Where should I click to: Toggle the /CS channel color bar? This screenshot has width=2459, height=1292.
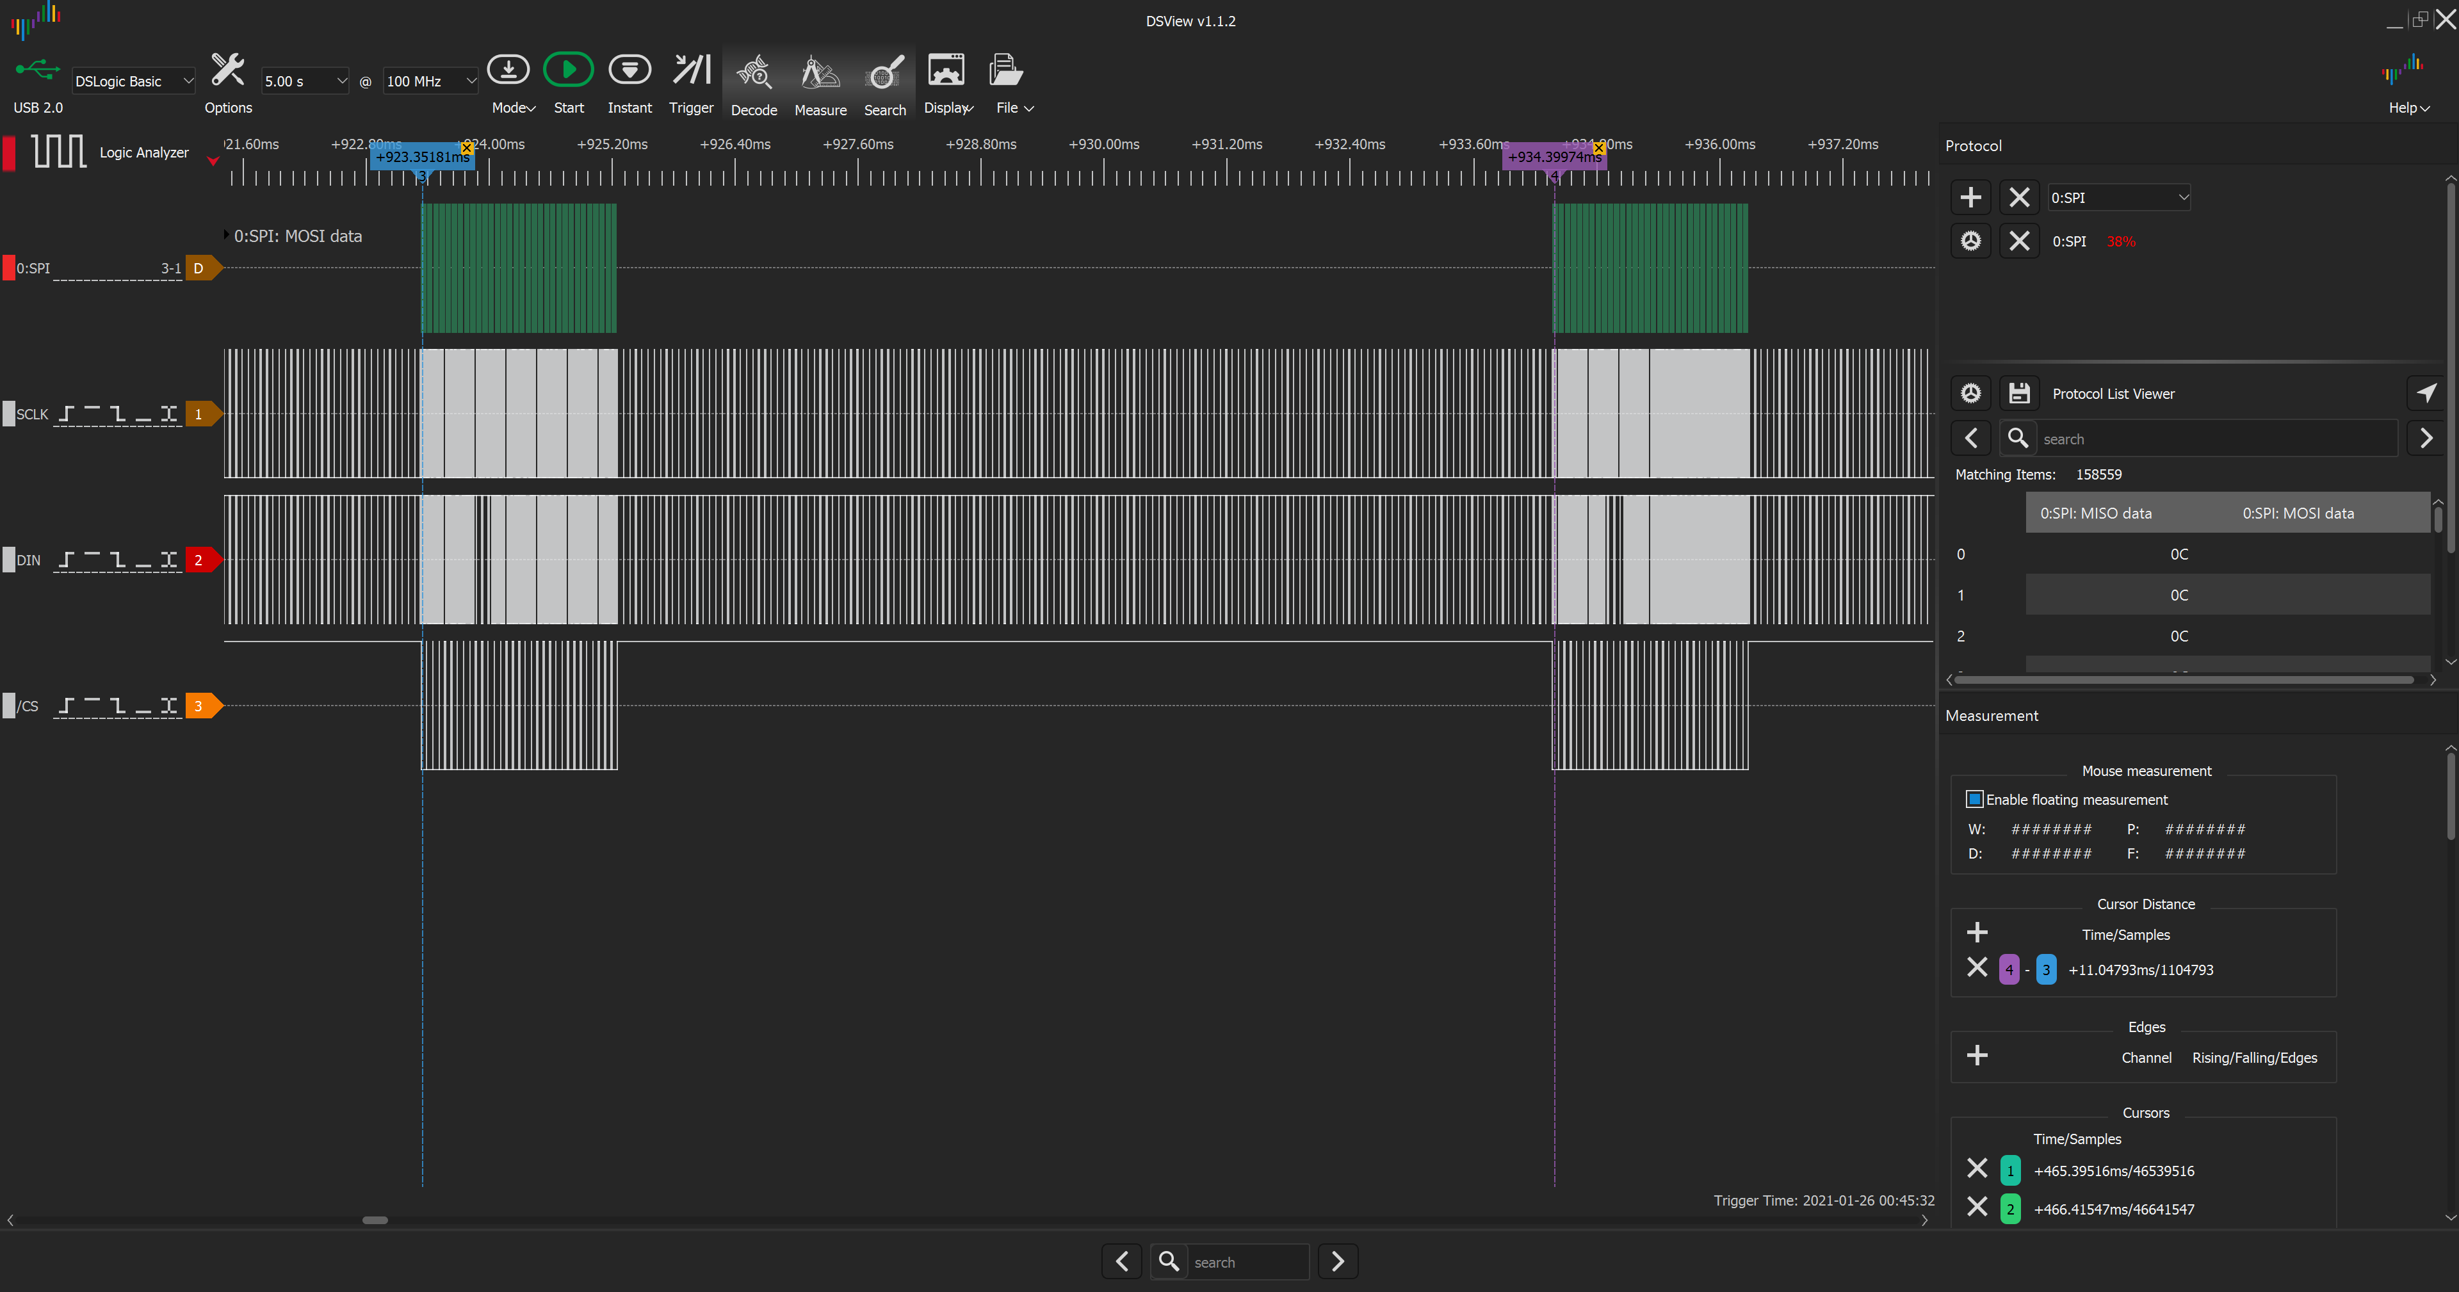(8, 706)
